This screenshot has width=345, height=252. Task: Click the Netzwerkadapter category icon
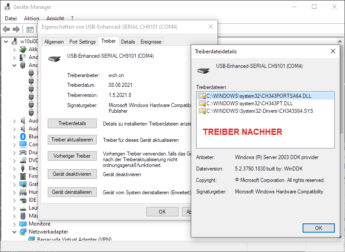[x=23, y=232]
